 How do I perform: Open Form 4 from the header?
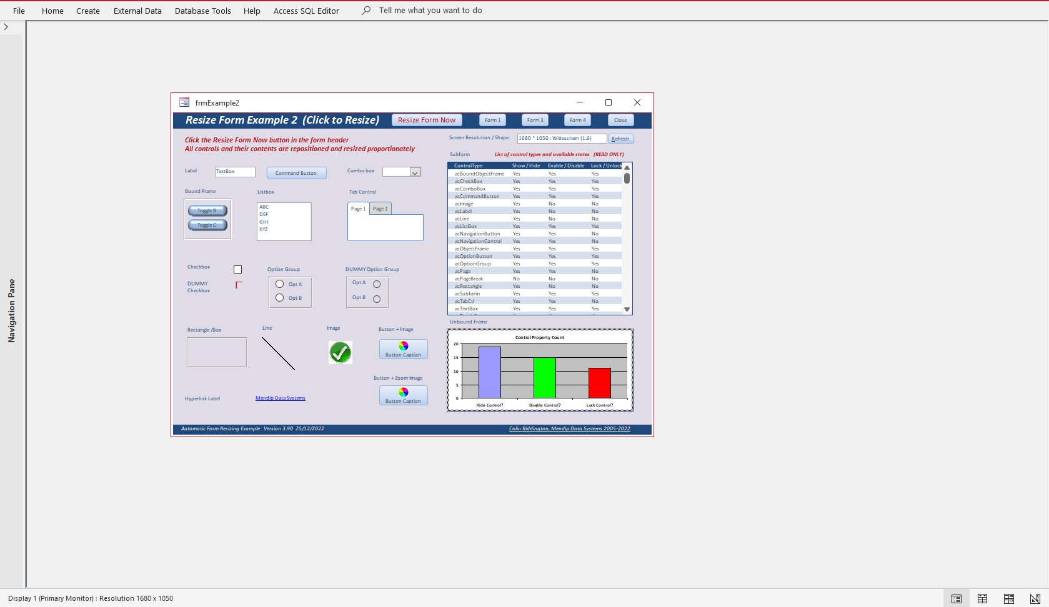coord(578,120)
